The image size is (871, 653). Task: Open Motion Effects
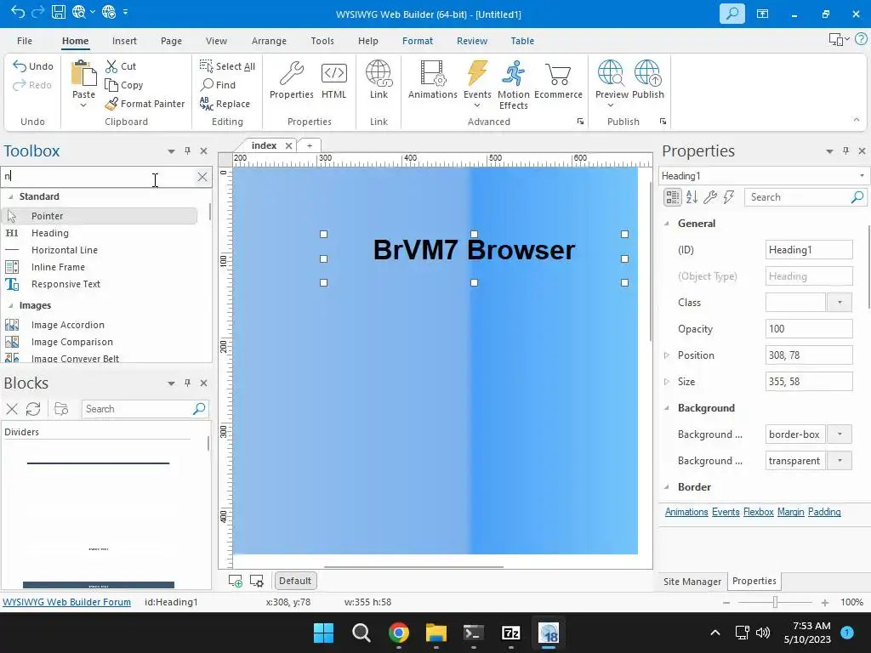[x=513, y=84]
